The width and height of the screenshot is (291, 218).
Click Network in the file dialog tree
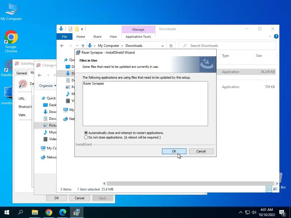[49, 157]
